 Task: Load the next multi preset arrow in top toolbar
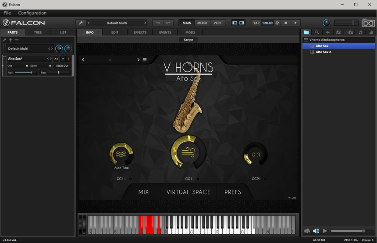click(145, 23)
